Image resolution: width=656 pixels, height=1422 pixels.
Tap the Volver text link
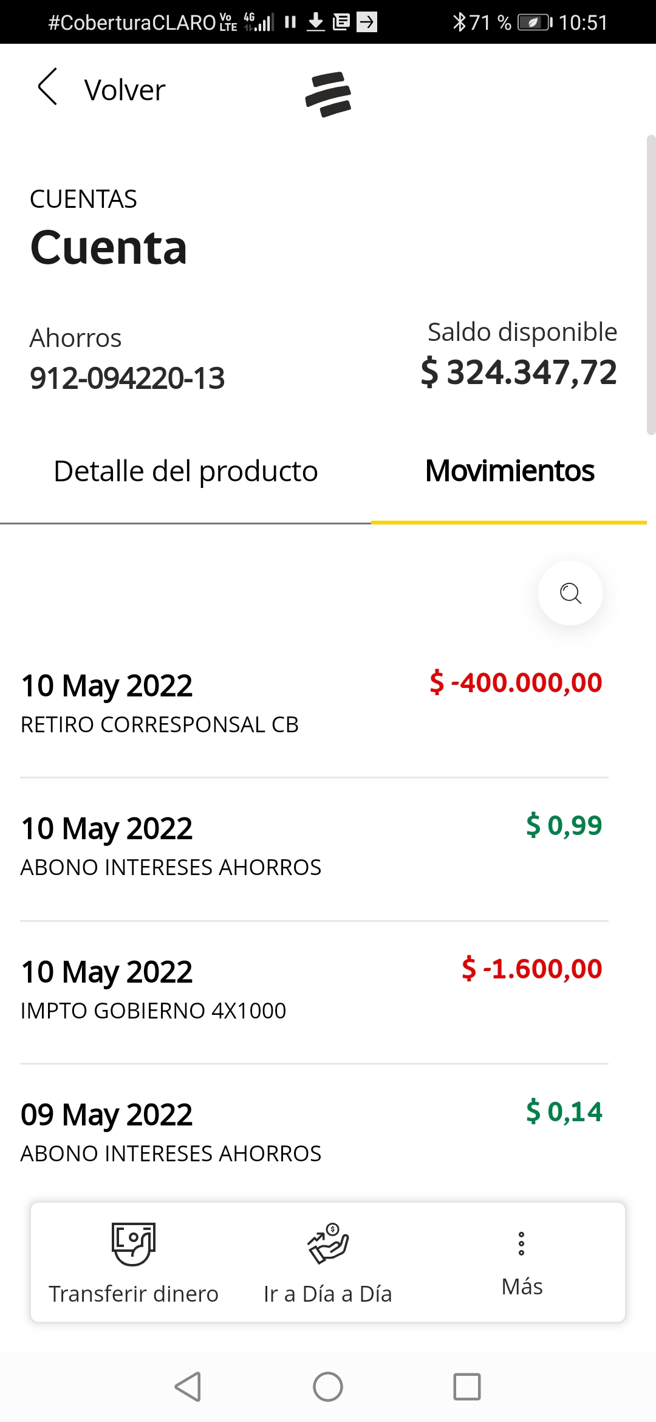point(125,90)
